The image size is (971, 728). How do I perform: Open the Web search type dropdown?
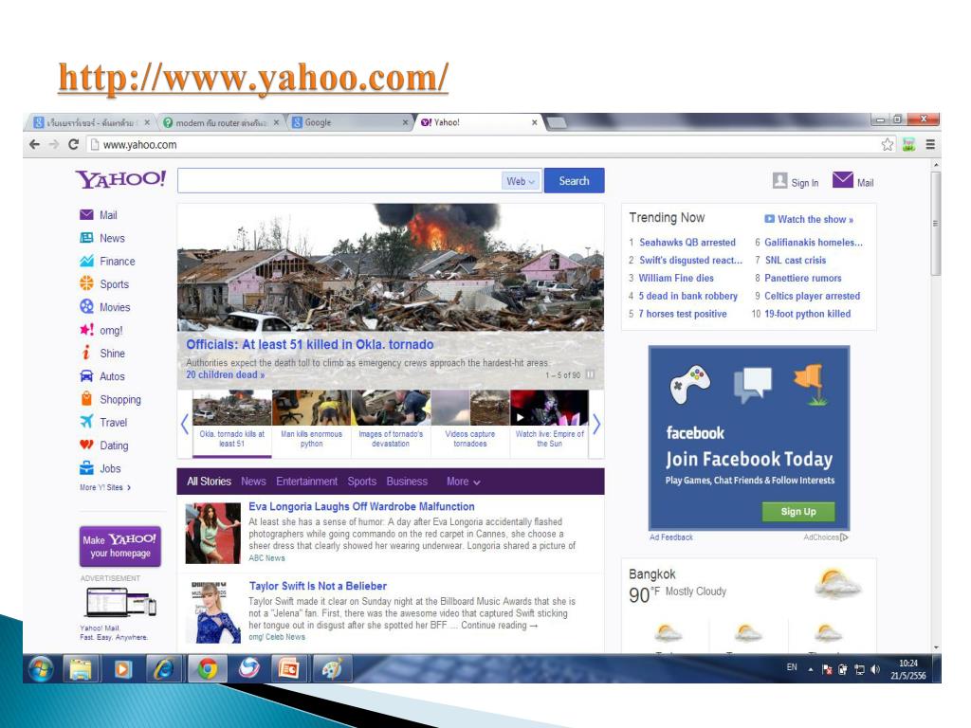(x=521, y=181)
